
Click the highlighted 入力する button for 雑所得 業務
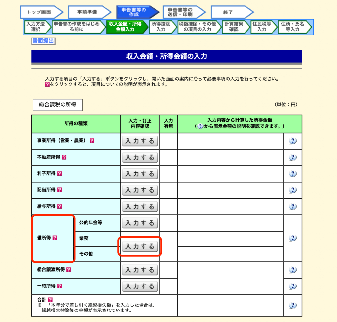coord(140,246)
